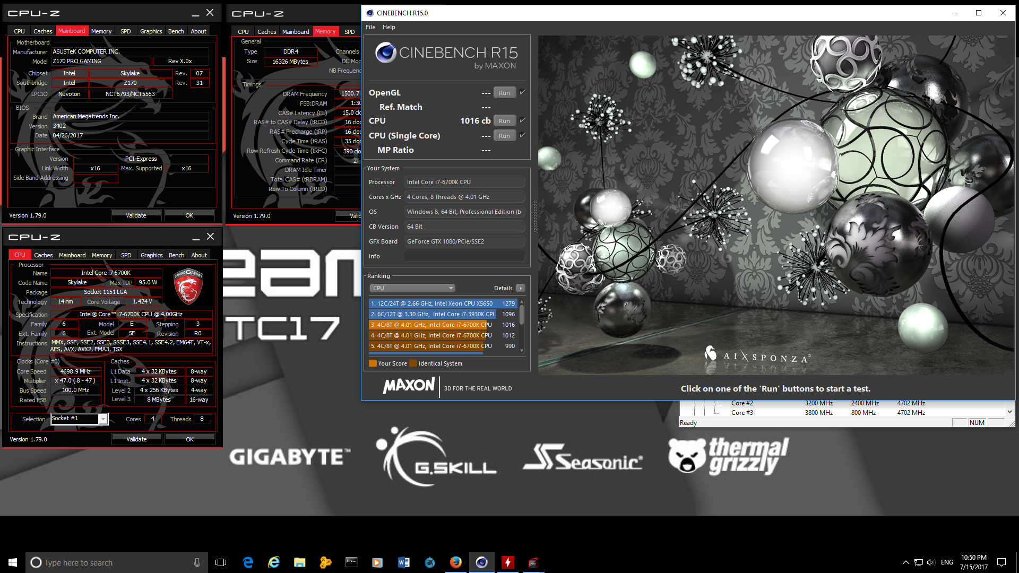
Task: Click the taskbar clock showing 10:50 PM
Action: pos(974,562)
